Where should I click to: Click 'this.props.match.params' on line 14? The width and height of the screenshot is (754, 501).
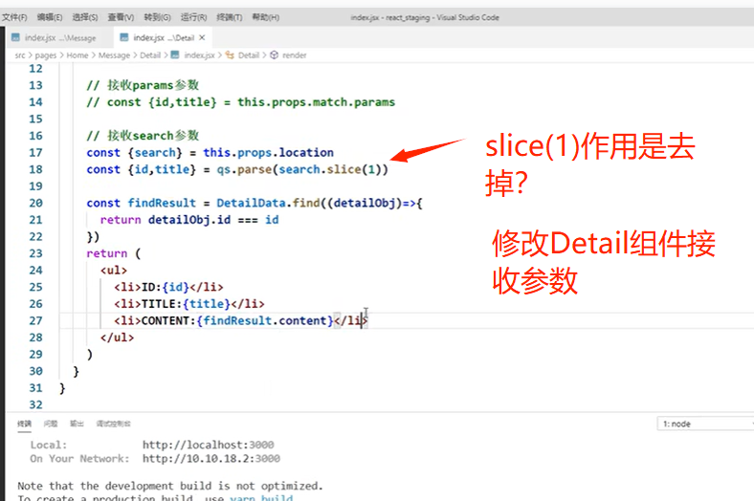[317, 102]
